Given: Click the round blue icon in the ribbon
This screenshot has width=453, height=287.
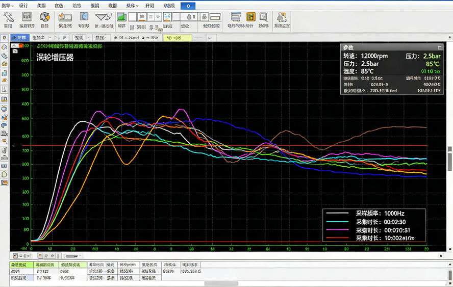Looking at the screenshot, I should [x=84, y=17].
